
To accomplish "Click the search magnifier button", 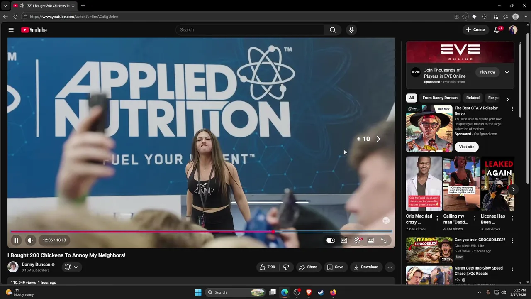I will pos(333,30).
